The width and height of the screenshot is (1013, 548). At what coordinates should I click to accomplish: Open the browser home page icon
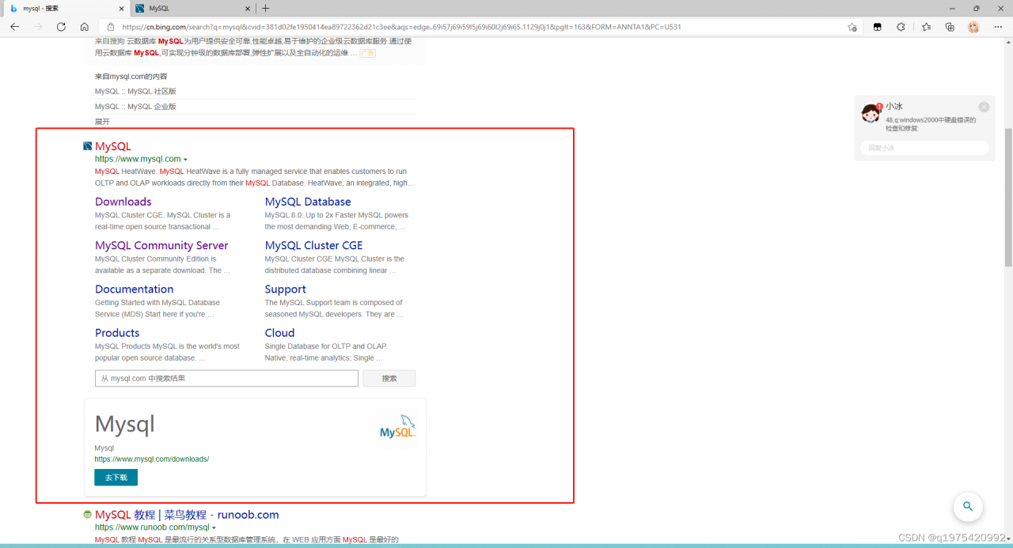[85, 27]
